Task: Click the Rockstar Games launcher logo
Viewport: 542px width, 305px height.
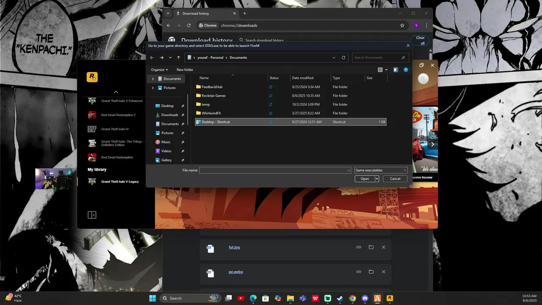Action: [92, 77]
